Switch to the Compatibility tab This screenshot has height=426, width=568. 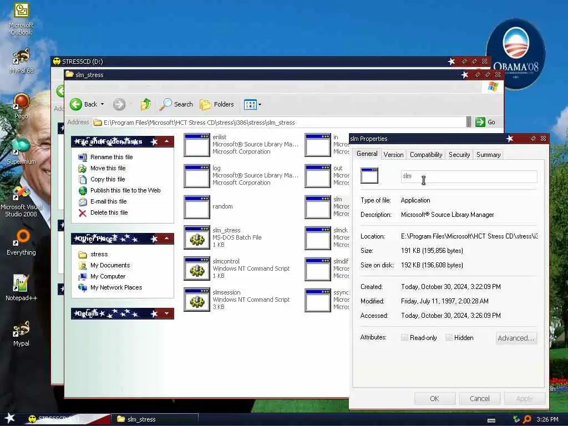click(426, 155)
